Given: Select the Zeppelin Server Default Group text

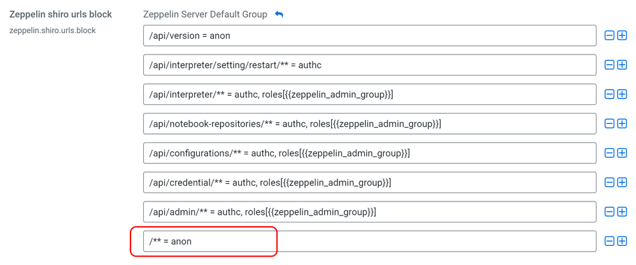Looking at the screenshot, I should point(205,15).
